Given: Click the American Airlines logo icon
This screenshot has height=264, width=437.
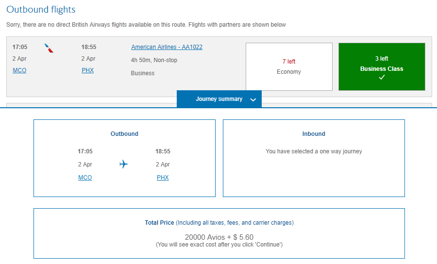Looking at the screenshot, I should click(49, 48).
